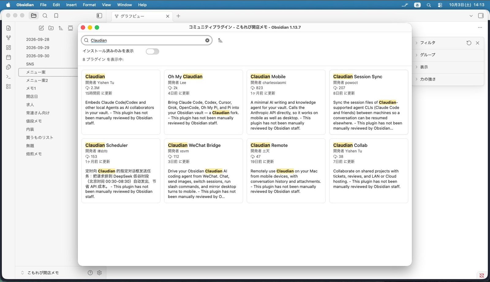Open the canvas ribbon icon
This screenshot has height=282, width=490.
(x=9, y=48)
